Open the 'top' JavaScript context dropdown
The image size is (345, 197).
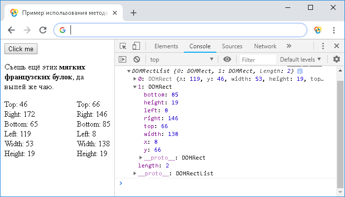click(181, 60)
